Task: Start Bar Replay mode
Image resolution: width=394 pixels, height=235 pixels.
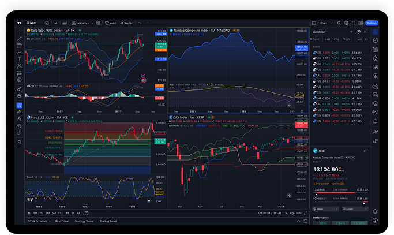Action: coord(126,23)
